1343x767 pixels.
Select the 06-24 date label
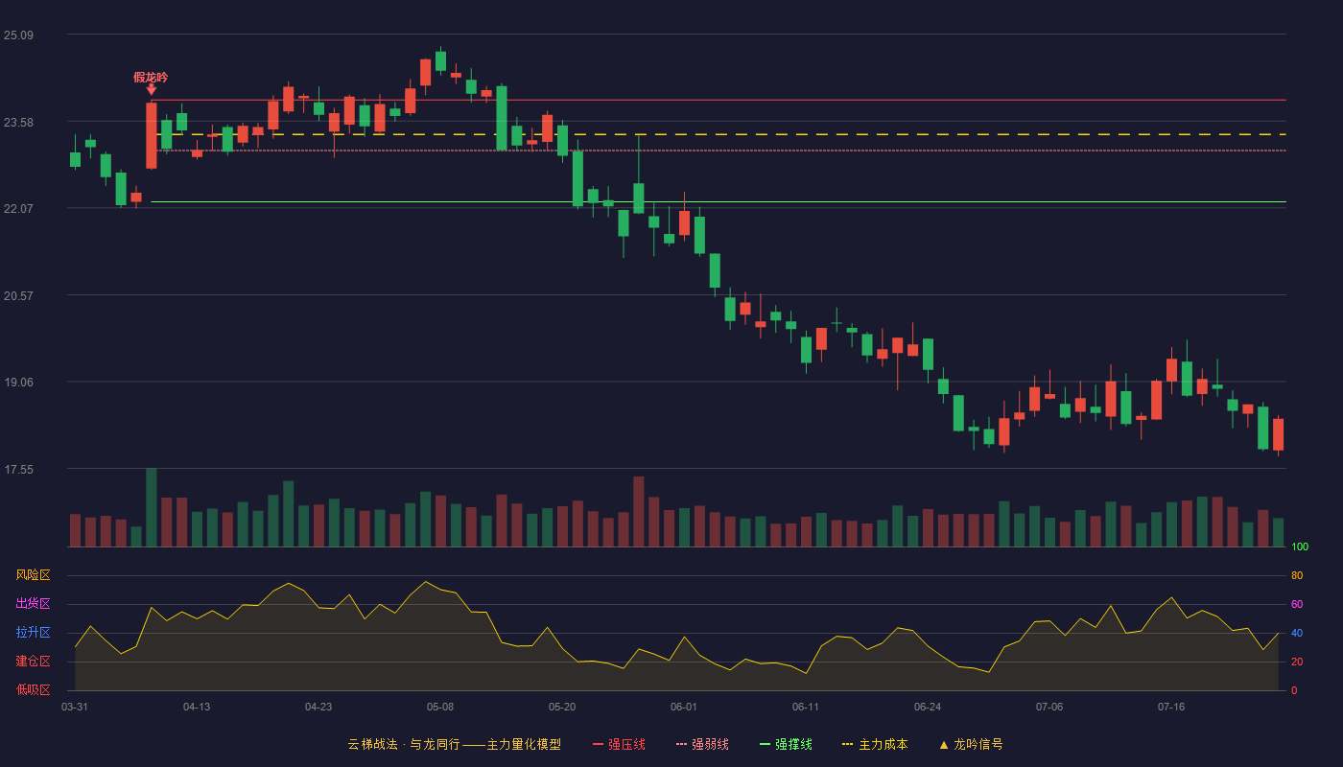(928, 707)
